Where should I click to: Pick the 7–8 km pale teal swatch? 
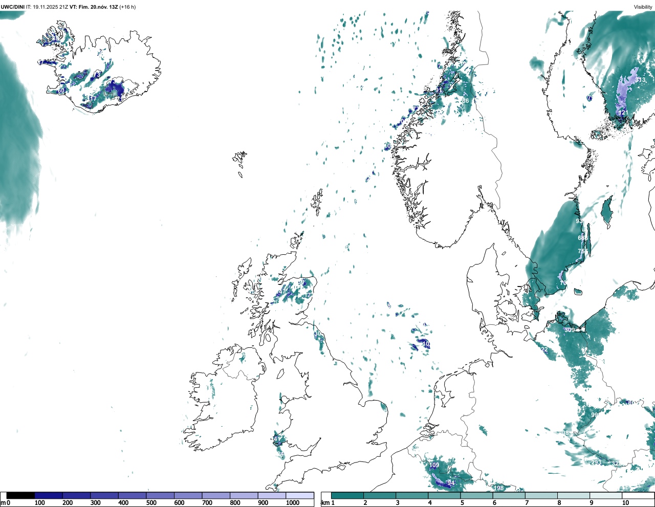(541, 495)
